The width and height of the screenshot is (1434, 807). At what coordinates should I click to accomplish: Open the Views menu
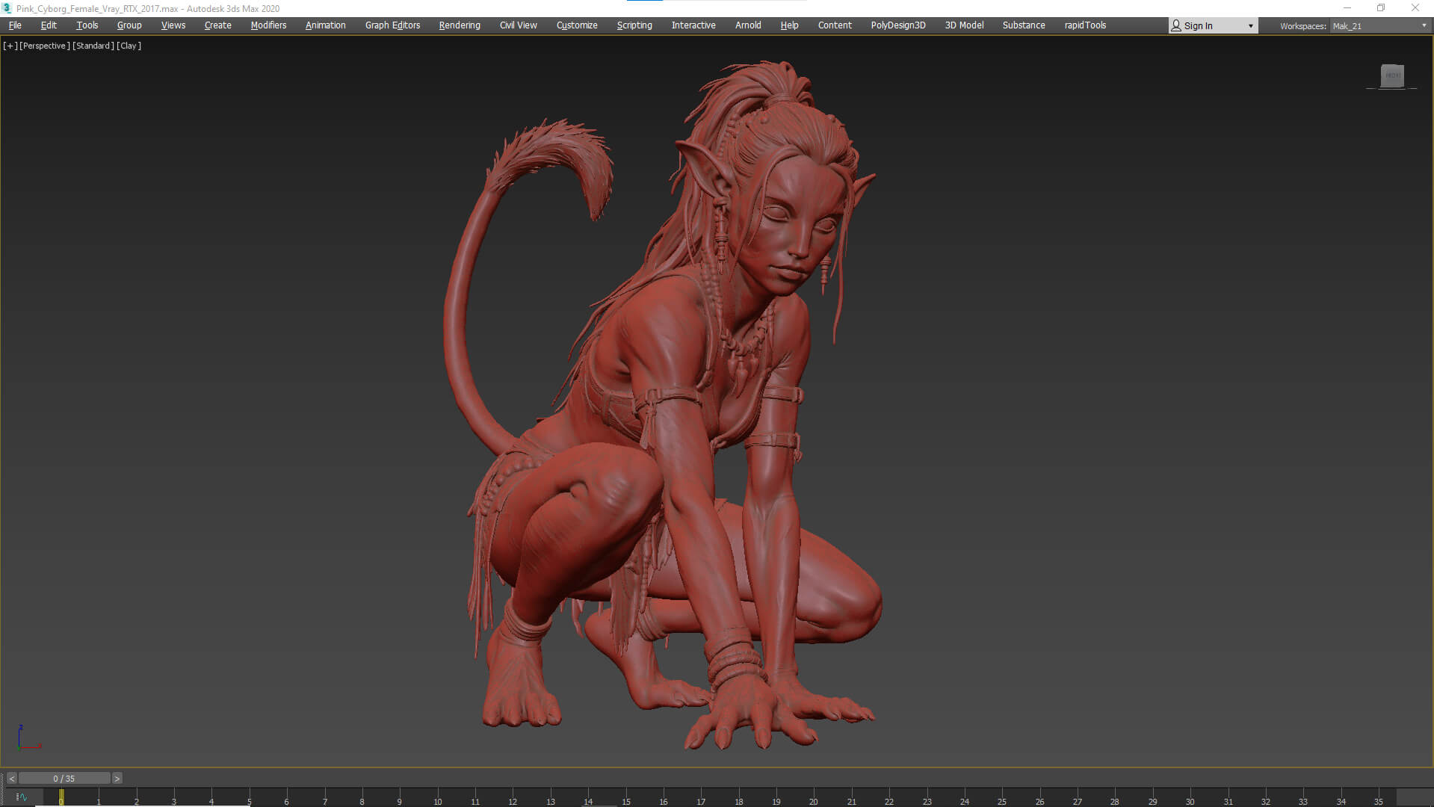click(173, 25)
